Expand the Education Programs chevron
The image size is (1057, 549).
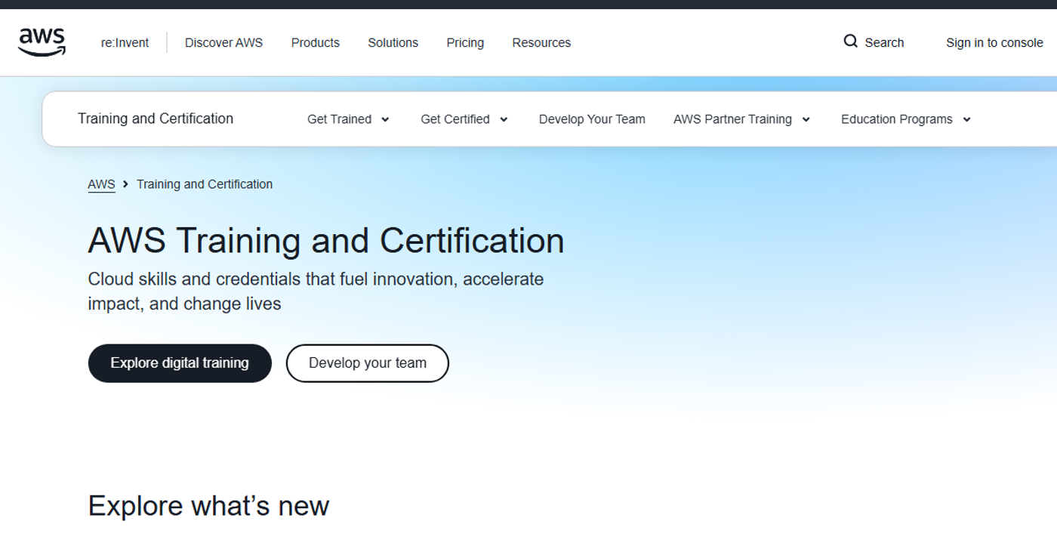point(966,119)
